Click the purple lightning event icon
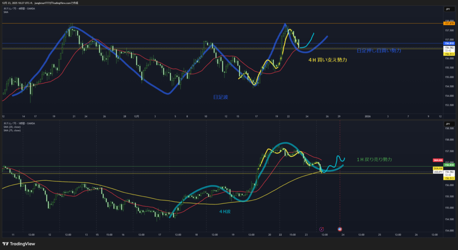Viewport: 458px width, 250px height. click(322, 229)
